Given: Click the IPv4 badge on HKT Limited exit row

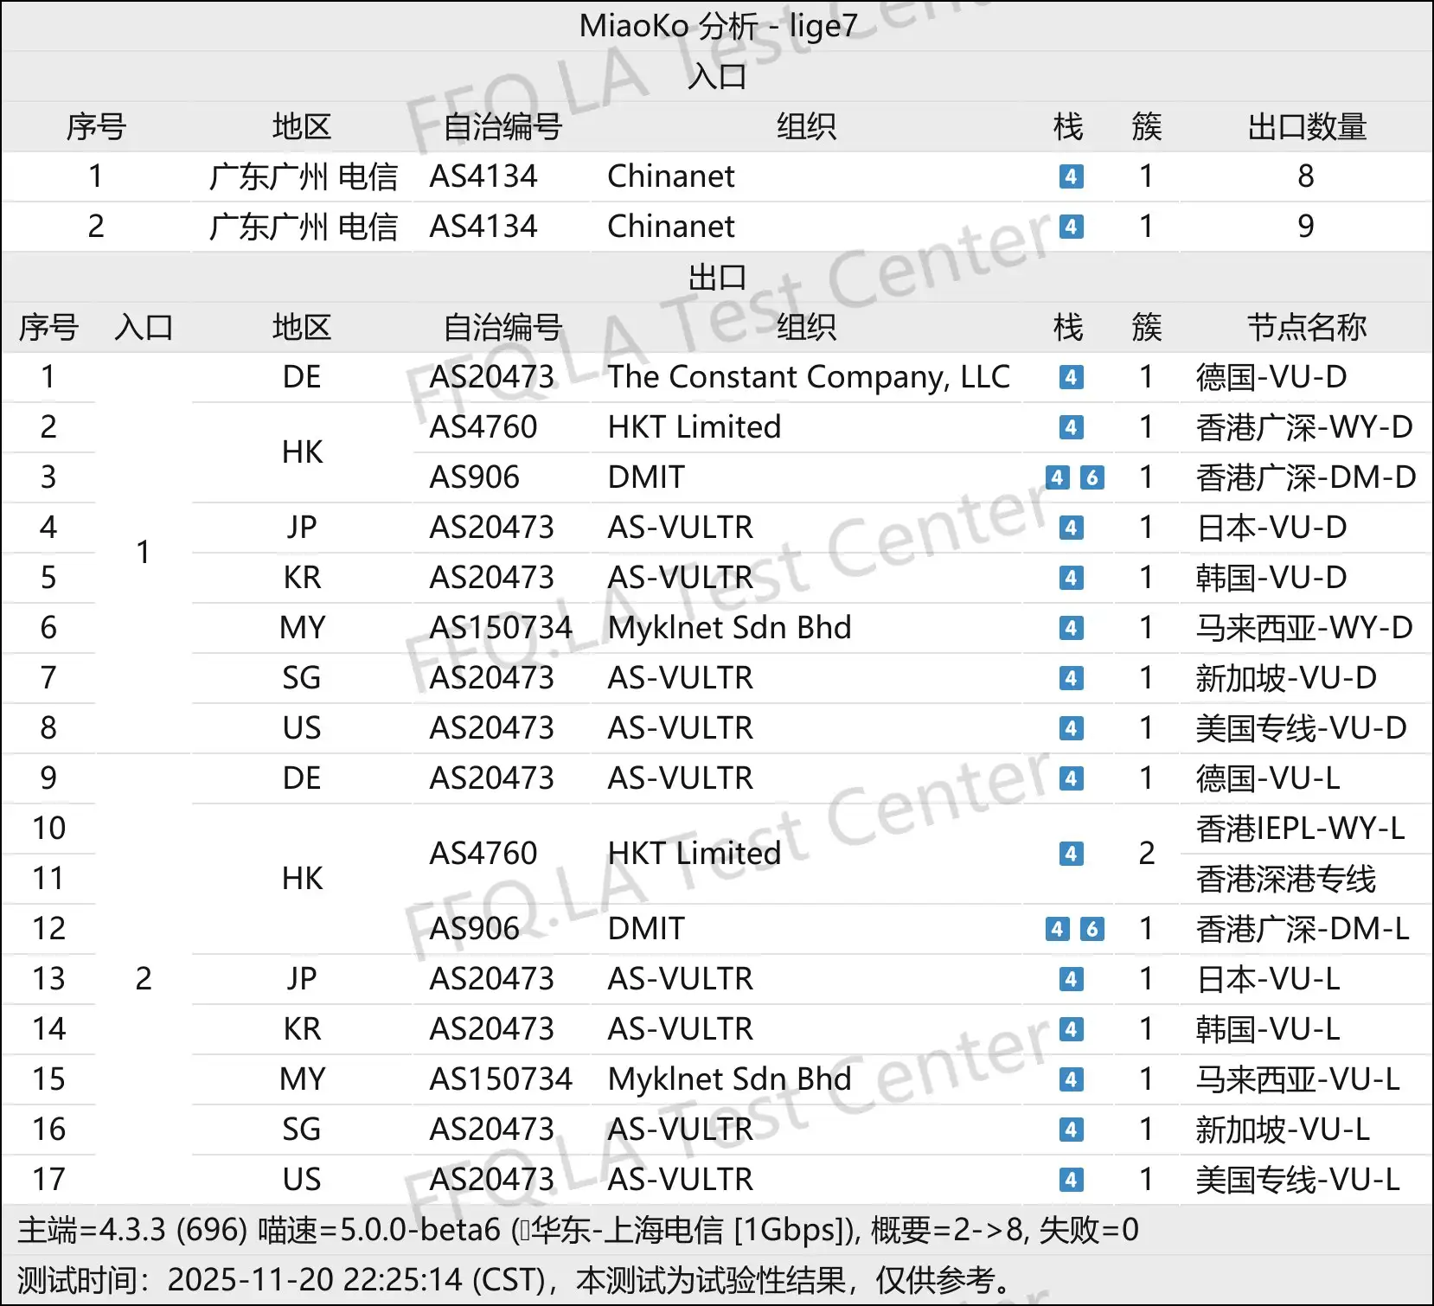Looking at the screenshot, I should click(x=1070, y=426).
